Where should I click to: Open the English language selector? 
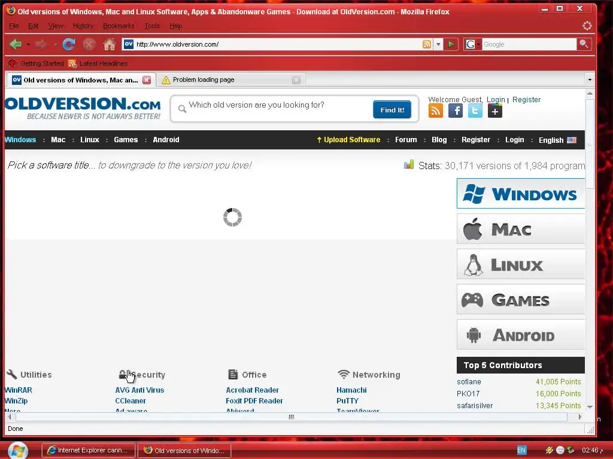tap(557, 140)
